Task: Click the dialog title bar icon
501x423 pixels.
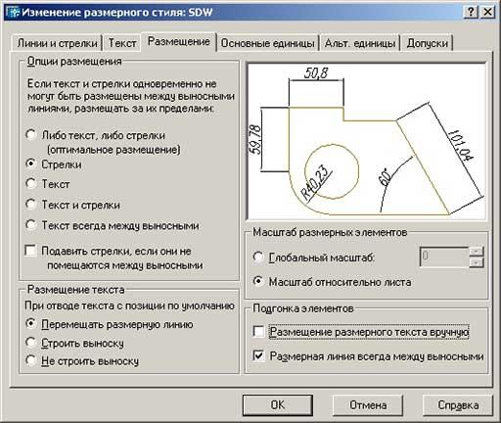Action: click(x=13, y=13)
